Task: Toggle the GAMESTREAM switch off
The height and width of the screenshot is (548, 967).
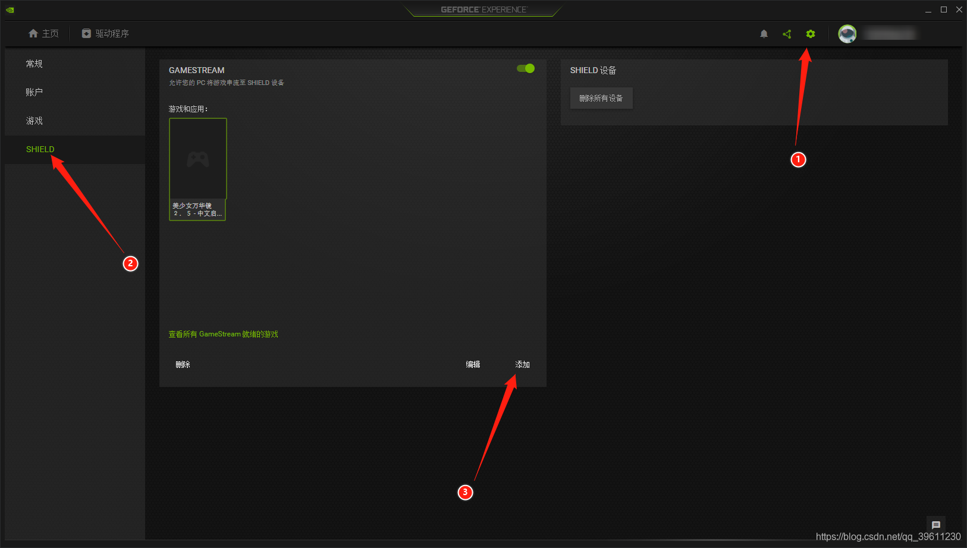Action: pyautogui.click(x=526, y=68)
